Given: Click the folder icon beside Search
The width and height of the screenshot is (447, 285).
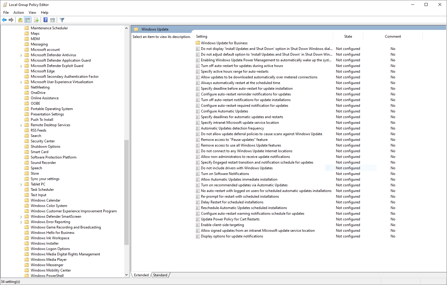Looking at the screenshot, I should pos(27,136).
